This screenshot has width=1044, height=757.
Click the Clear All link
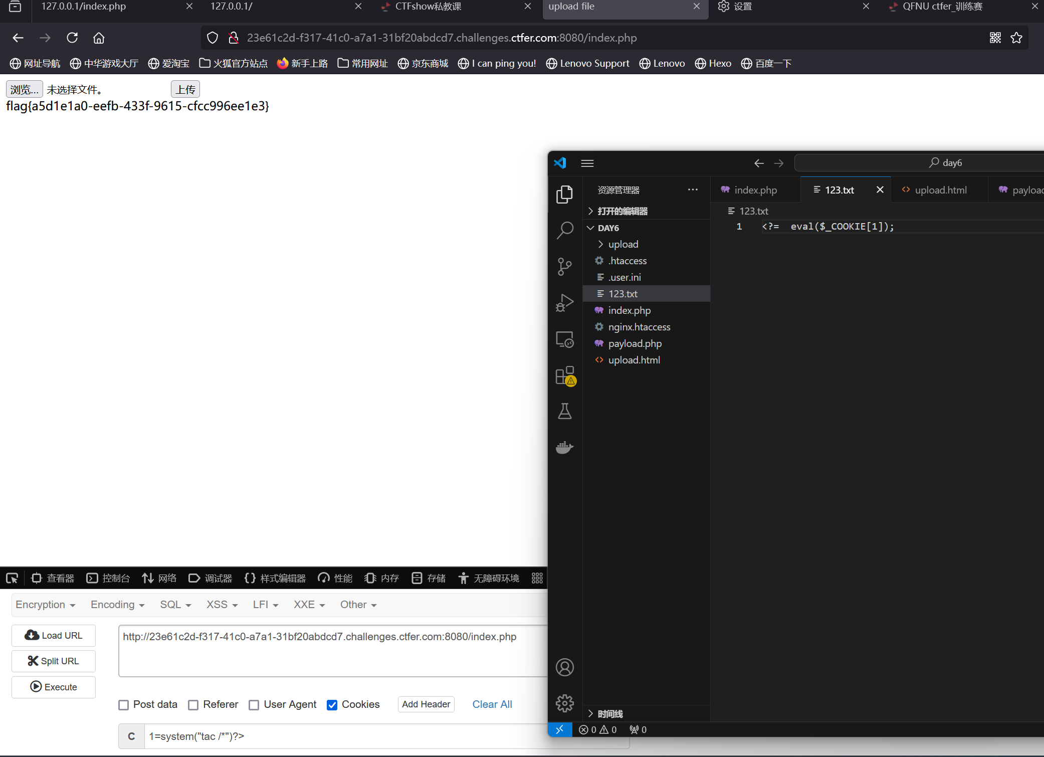pyautogui.click(x=492, y=704)
